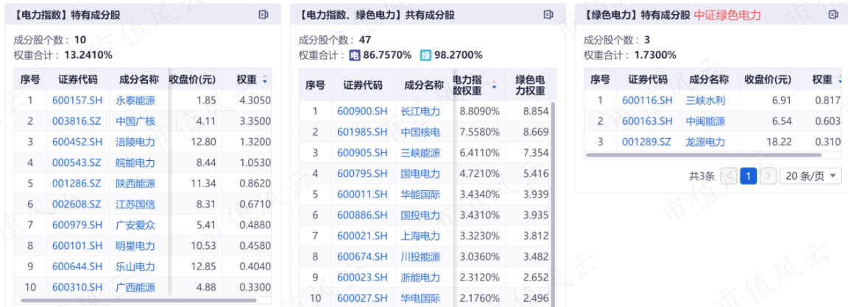Click 绿色电力权重 column header
Viewport: 848px width, 307px height.
pos(530,84)
